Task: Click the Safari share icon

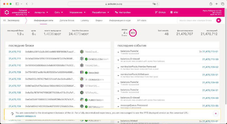Action: coord(211,4)
